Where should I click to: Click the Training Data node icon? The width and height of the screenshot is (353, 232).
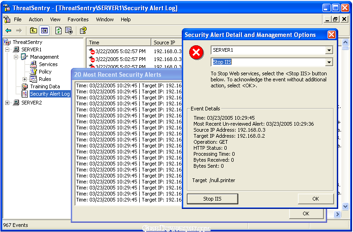pos(25,86)
